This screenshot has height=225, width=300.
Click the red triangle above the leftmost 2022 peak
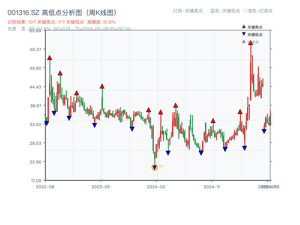50,58
